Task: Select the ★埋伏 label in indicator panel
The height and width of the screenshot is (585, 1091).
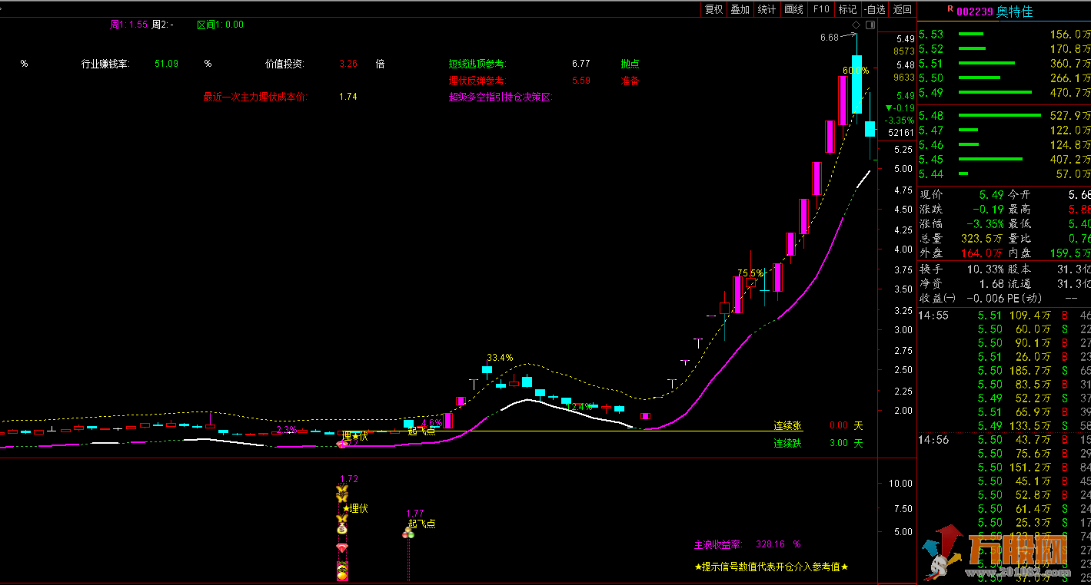Action: tap(355, 508)
